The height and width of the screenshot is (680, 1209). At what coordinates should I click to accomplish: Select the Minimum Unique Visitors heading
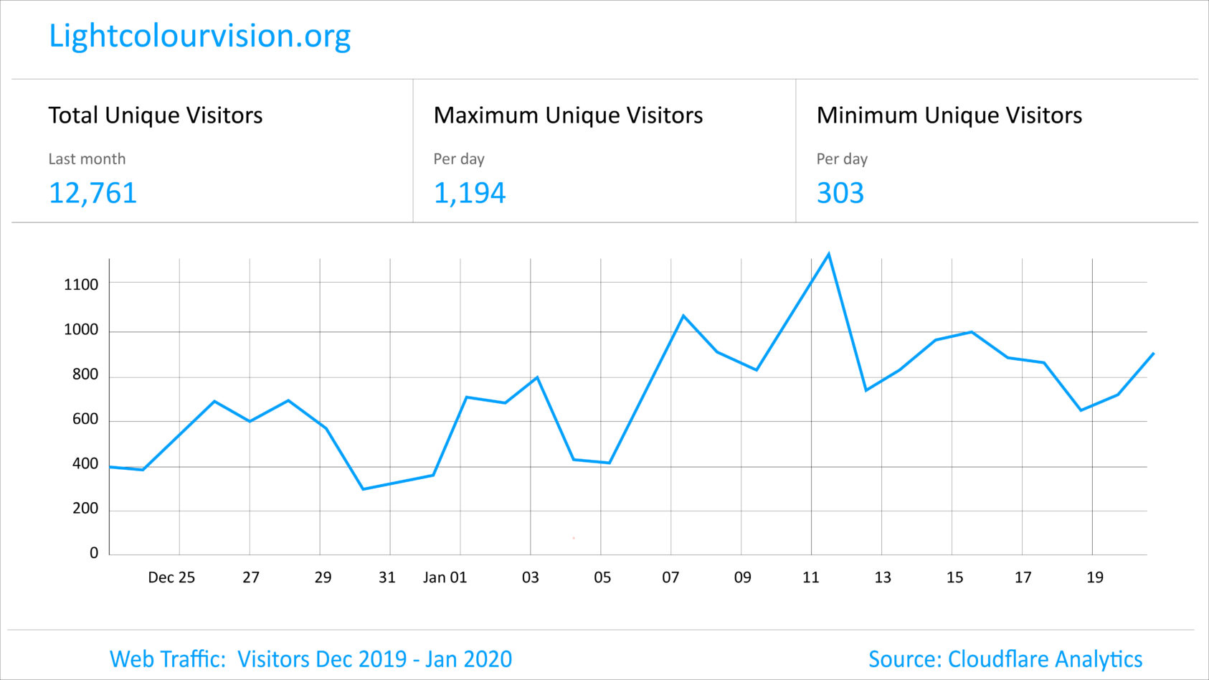tap(949, 115)
